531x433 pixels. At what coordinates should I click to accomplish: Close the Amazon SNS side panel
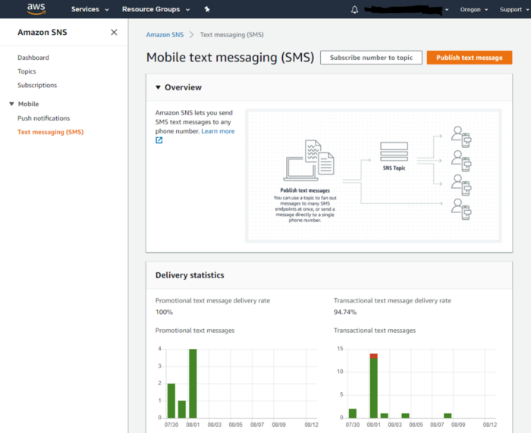[x=114, y=32]
